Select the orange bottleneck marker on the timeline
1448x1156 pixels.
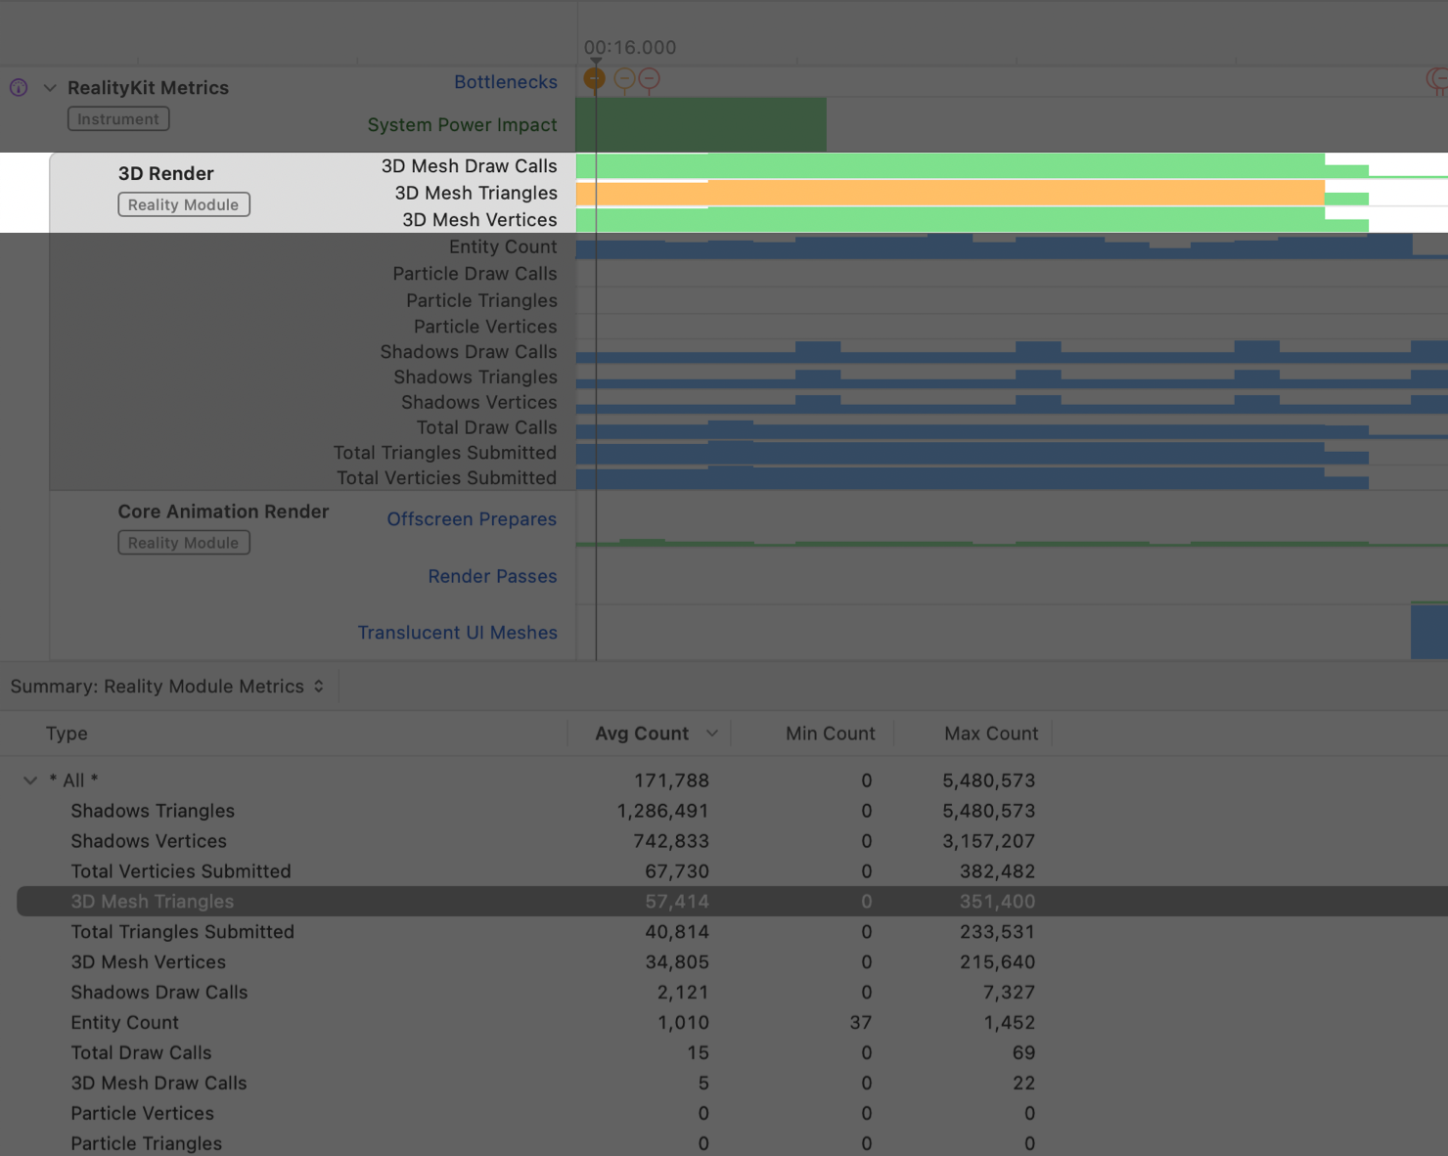pos(594,78)
